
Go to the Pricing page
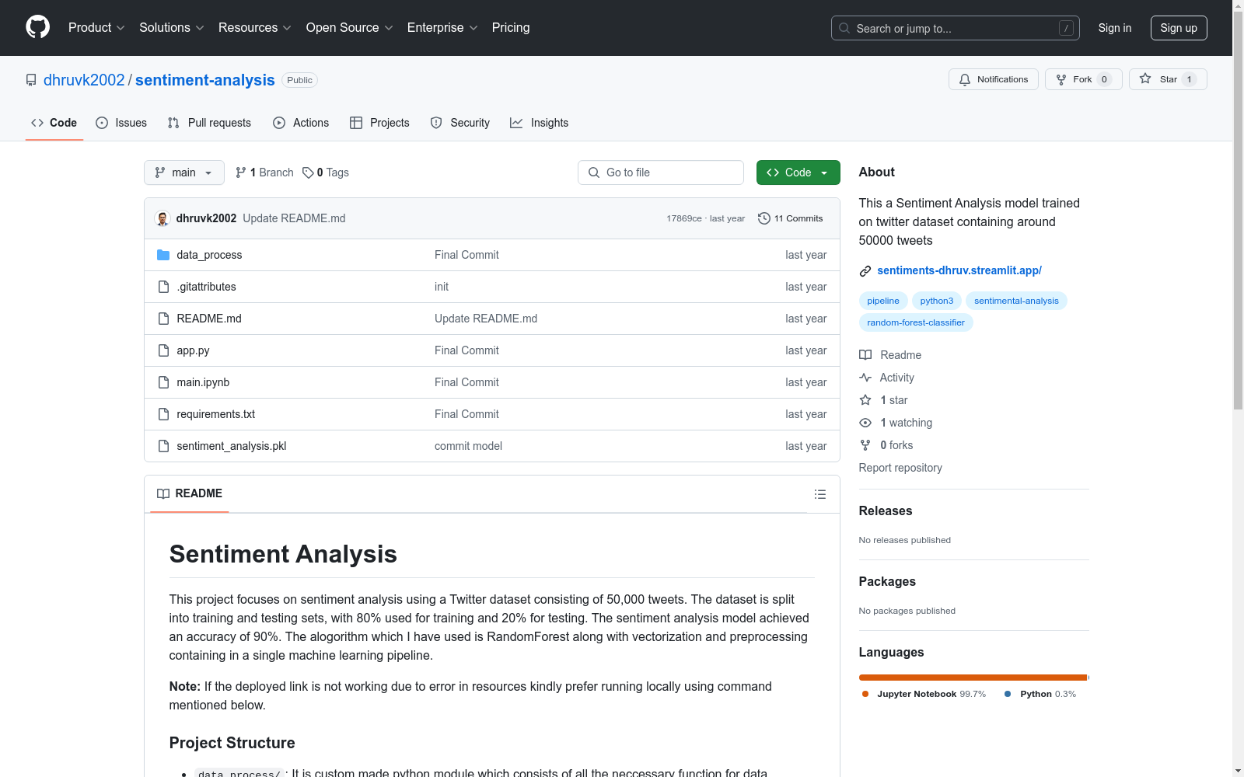pos(511,28)
